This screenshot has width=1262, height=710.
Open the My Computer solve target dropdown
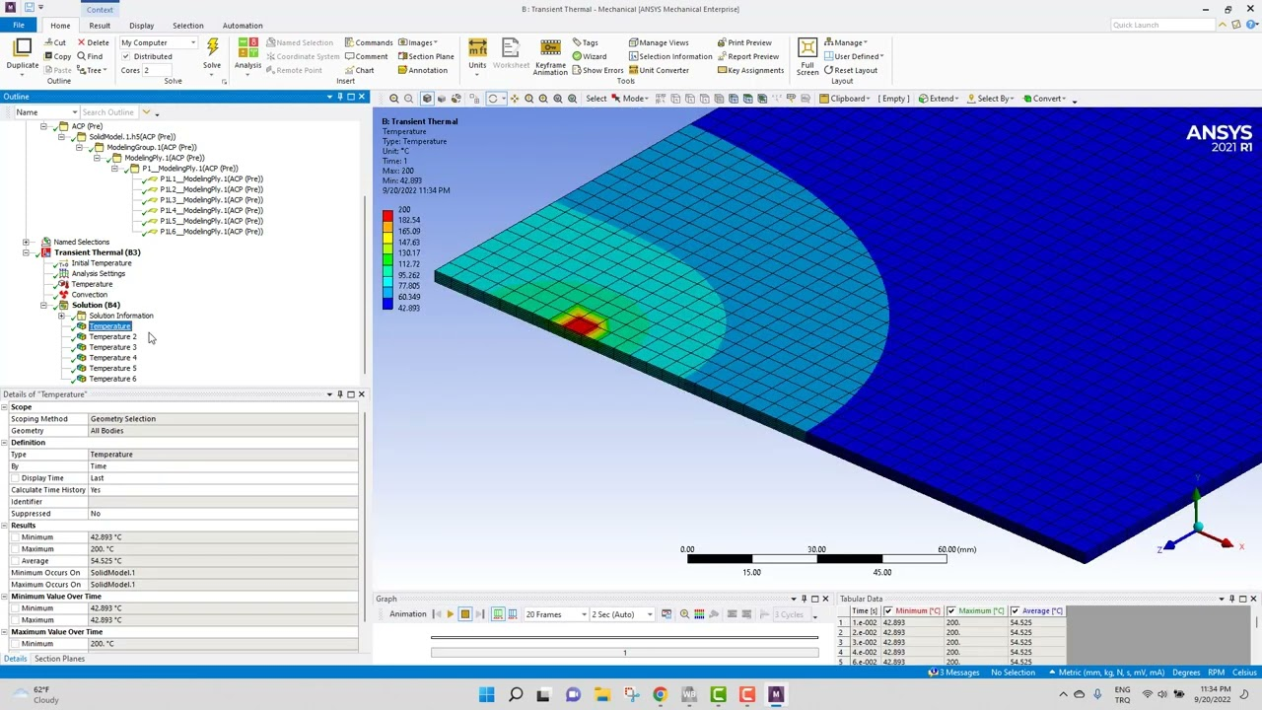click(158, 42)
